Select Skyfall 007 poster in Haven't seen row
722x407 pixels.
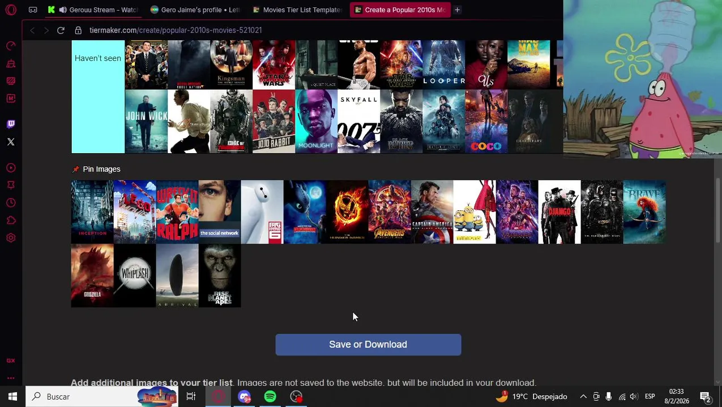click(x=359, y=122)
